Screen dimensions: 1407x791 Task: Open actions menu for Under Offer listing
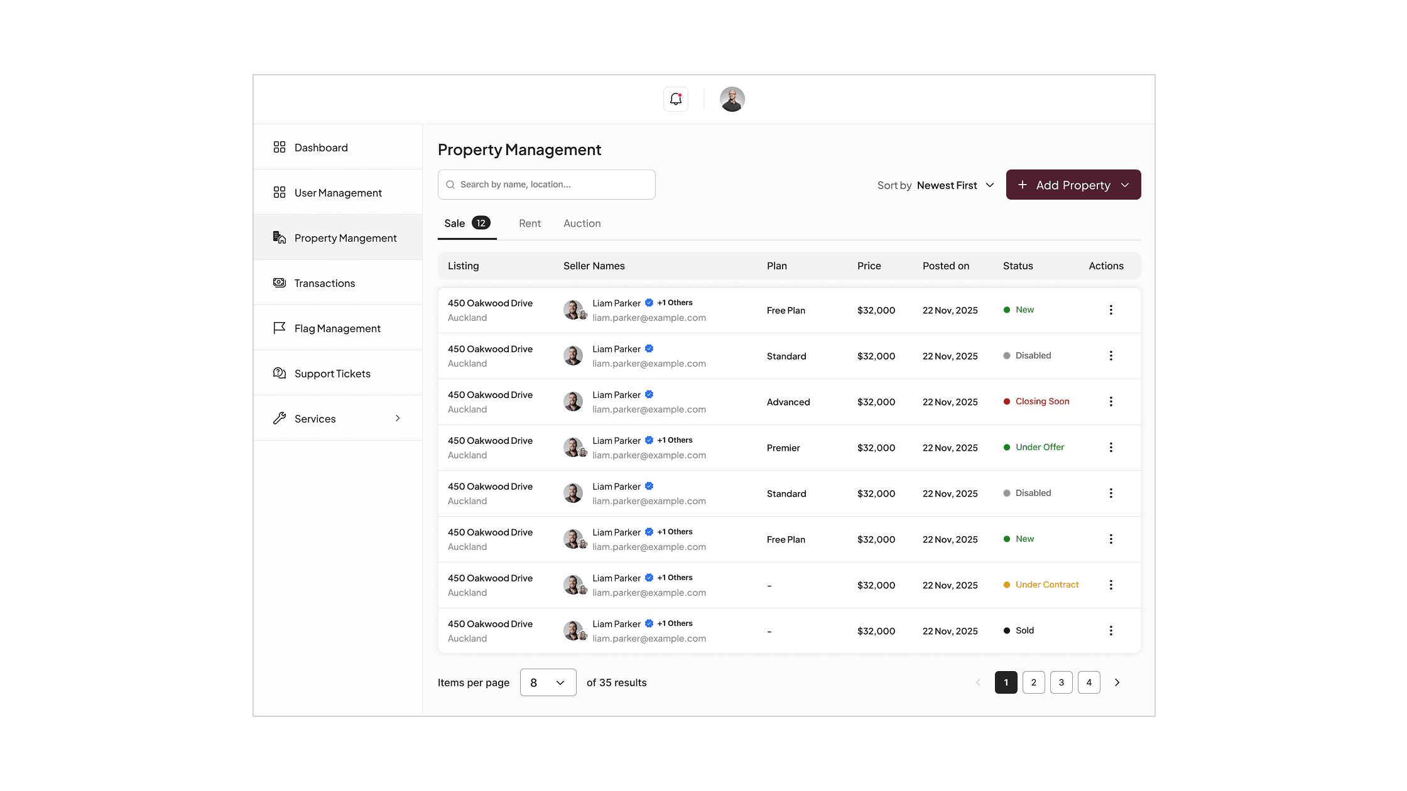(x=1111, y=448)
